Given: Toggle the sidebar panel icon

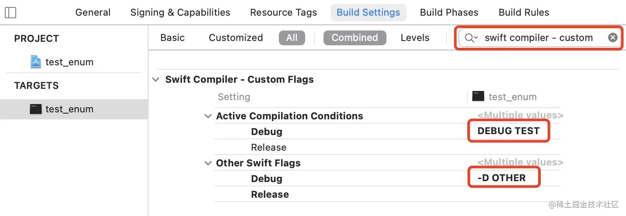Looking at the screenshot, I should (x=10, y=13).
